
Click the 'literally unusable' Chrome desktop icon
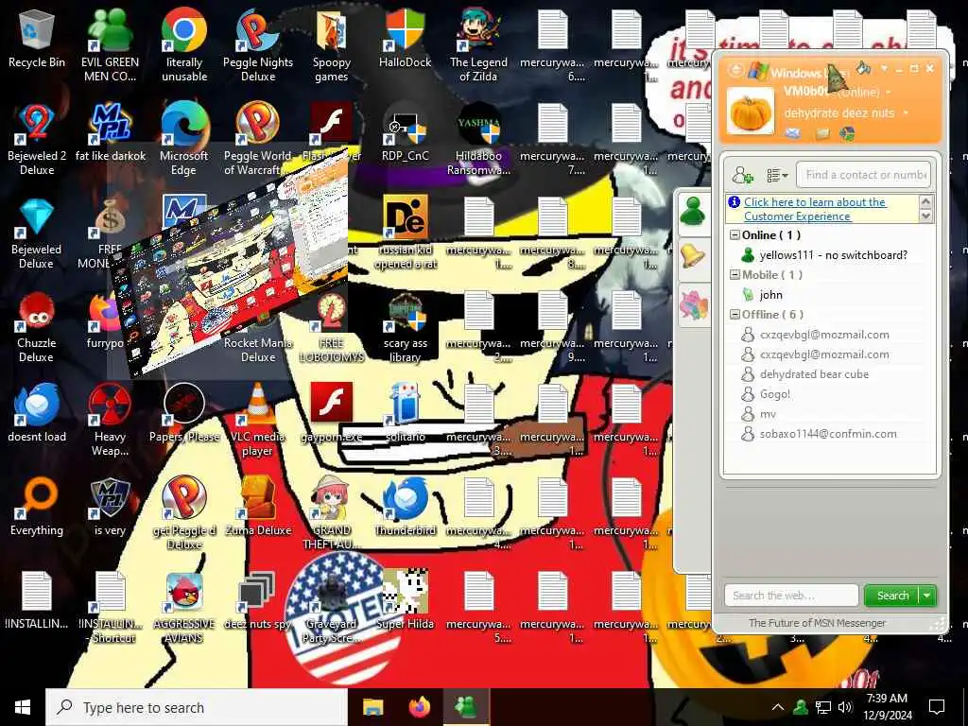(x=184, y=45)
